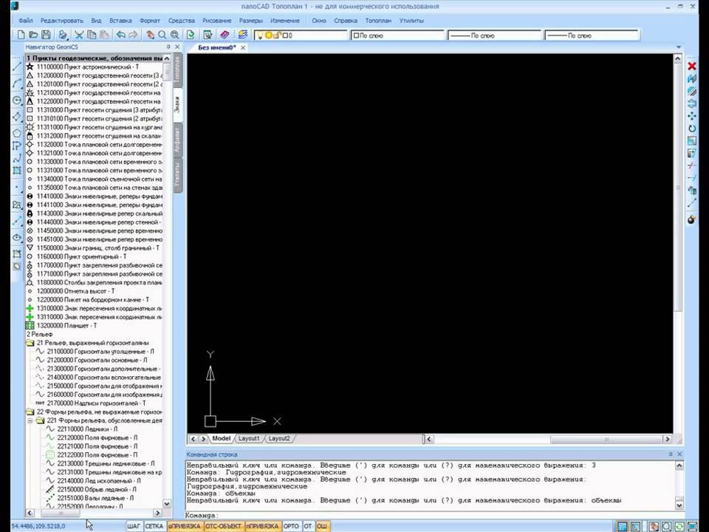Click the layout tabs next arrow
The height and width of the screenshot is (532, 709).
[x=204, y=439]
